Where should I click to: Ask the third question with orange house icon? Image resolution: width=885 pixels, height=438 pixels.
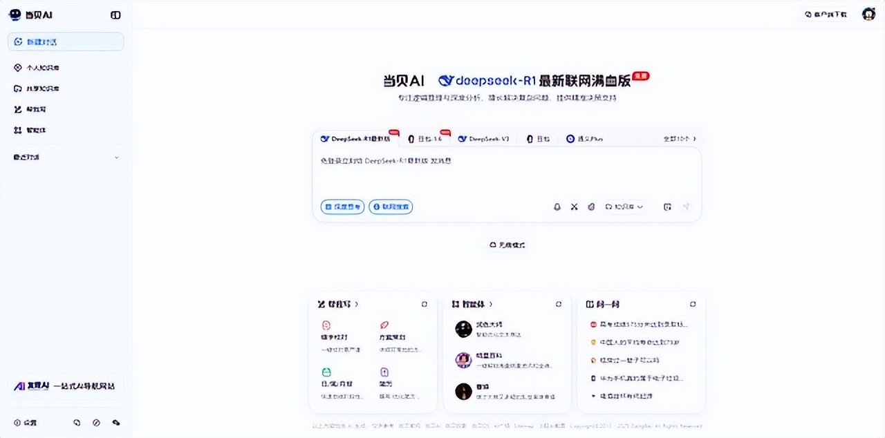pyautogui.click(x=625, y=360)
